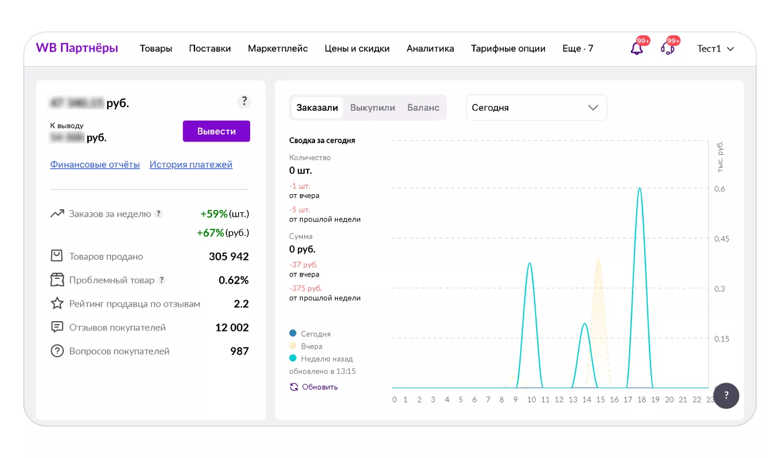Click the +67% weekly rubles value
This screenshot has width=780, height=458.
point(211,232)
